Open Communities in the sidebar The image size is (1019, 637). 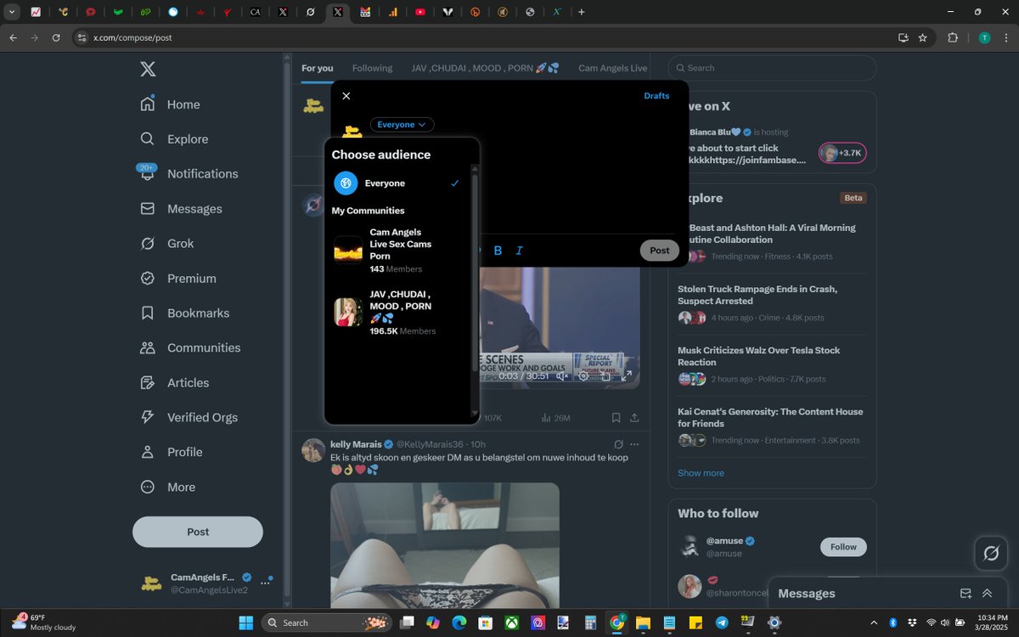coord(190,348)
